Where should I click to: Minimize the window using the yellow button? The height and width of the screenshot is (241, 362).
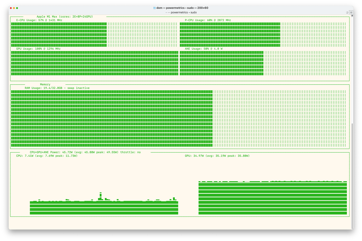[x=14, y=8]
